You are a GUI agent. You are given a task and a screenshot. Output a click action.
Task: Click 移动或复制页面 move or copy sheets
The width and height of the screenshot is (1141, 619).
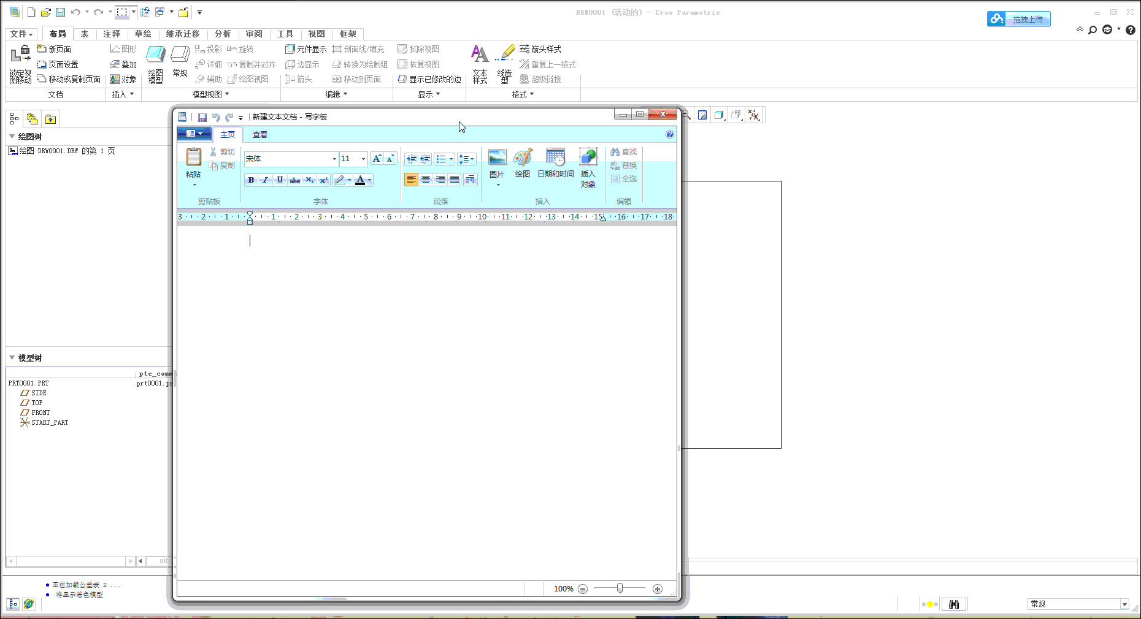pyautogui.click(x=69, y=79)
